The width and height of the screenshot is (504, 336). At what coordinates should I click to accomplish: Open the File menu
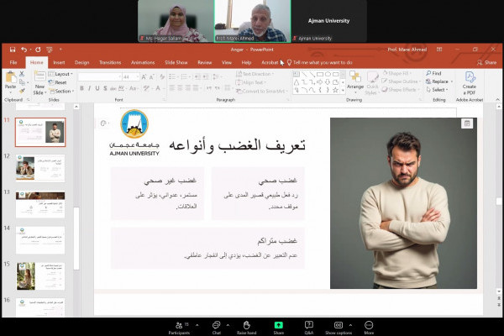pos(13,62)
